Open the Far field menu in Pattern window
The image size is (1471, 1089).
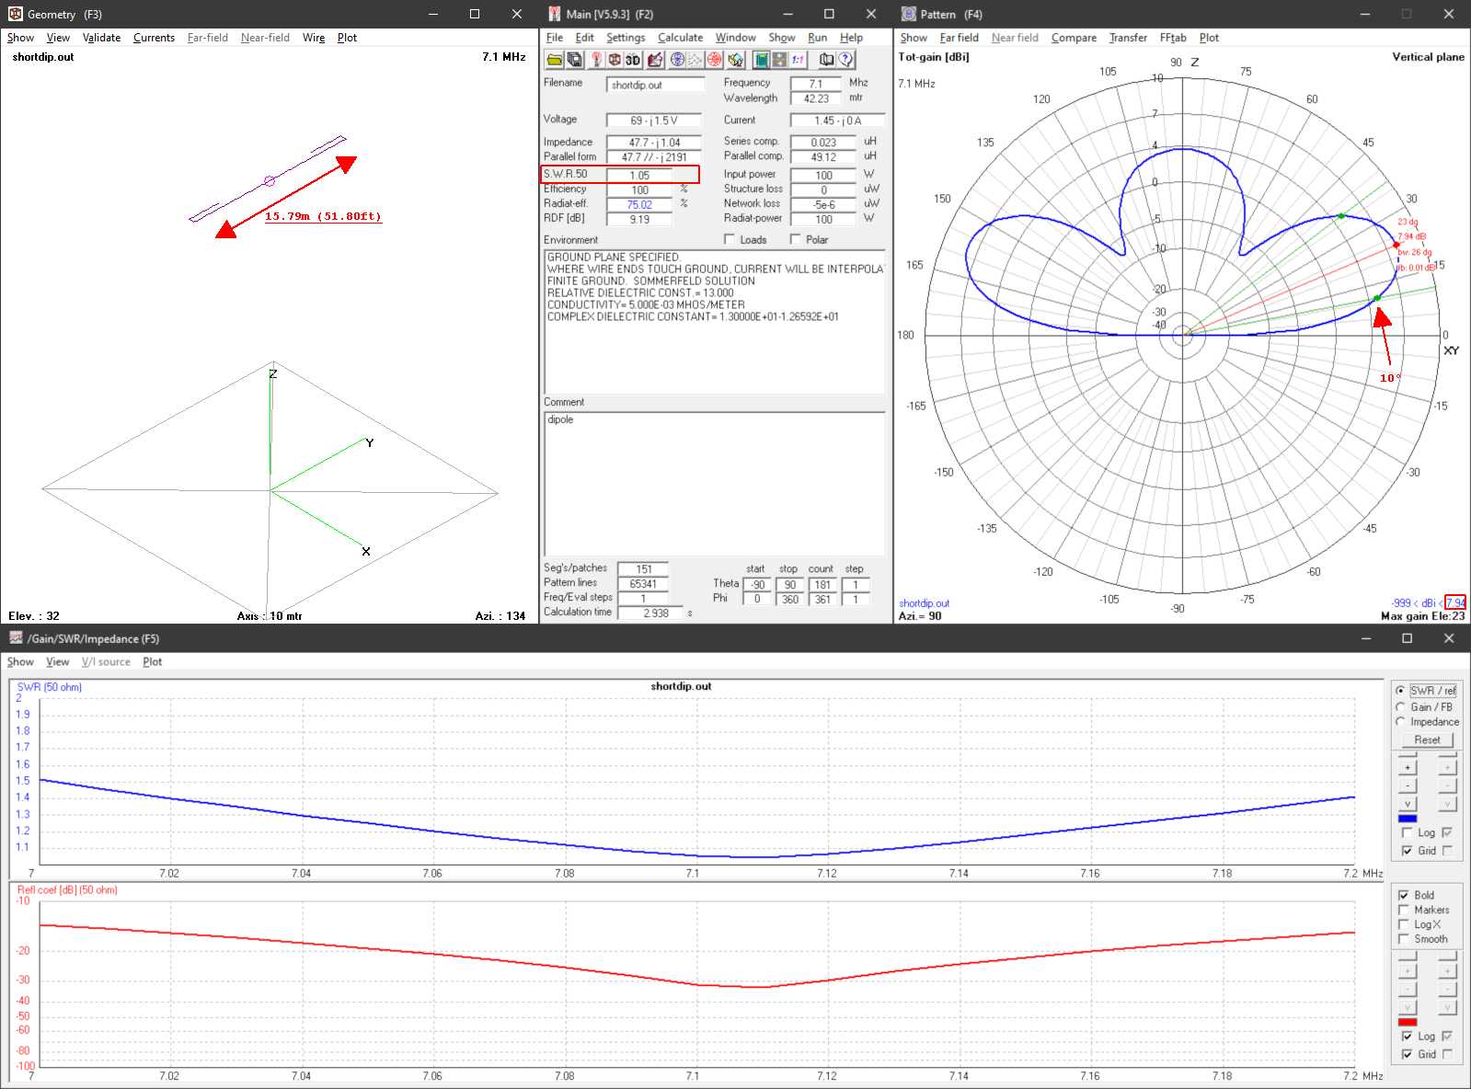(959, 38)
